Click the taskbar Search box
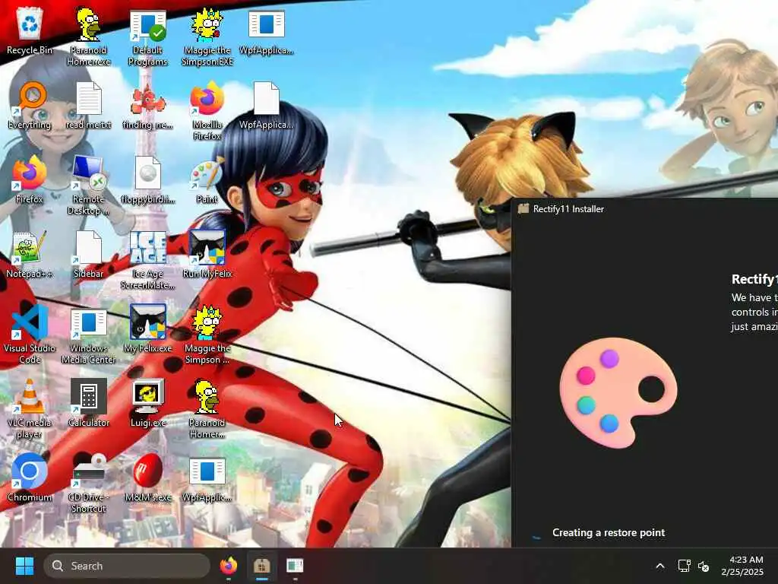The width and height of the screenshot is (778, 584). pyautogui.click(x=127, y=566)
